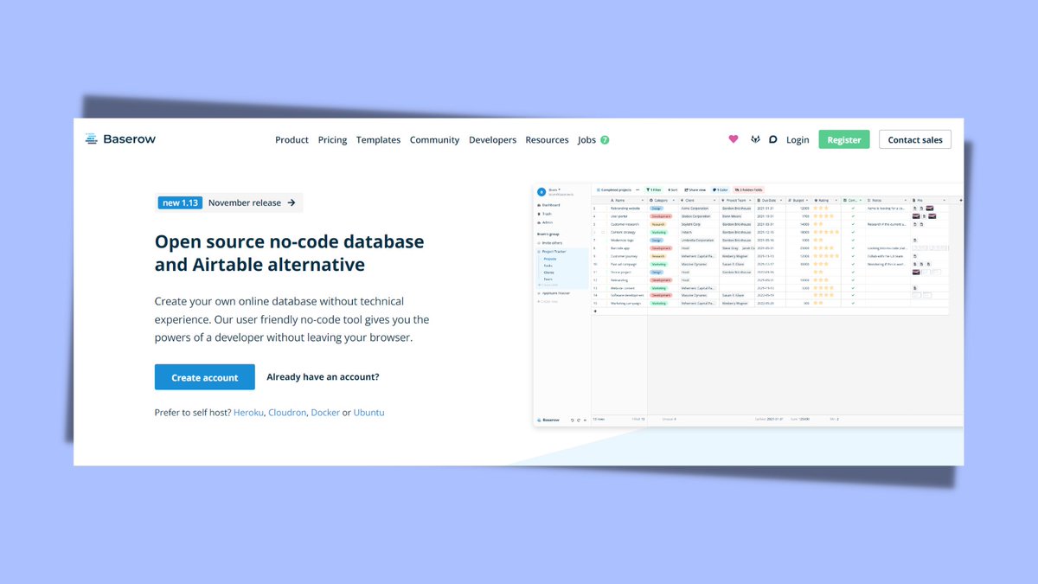Open the Developers menu

tap(492, 139)
